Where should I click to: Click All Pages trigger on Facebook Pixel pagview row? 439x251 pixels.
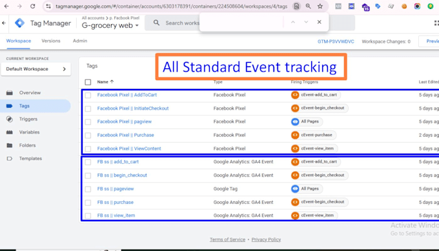click(x=306, y=121)
